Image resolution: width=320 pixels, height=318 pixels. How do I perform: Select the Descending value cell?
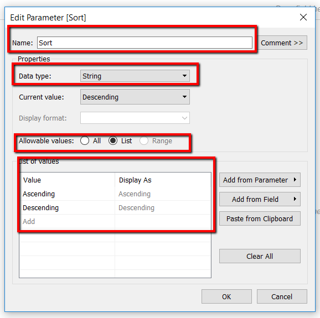[67, 208]
